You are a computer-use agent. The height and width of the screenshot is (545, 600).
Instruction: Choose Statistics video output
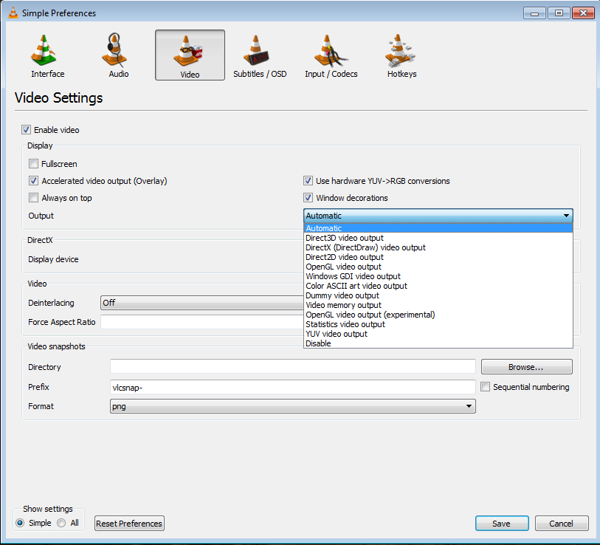(x=438, y=324)
